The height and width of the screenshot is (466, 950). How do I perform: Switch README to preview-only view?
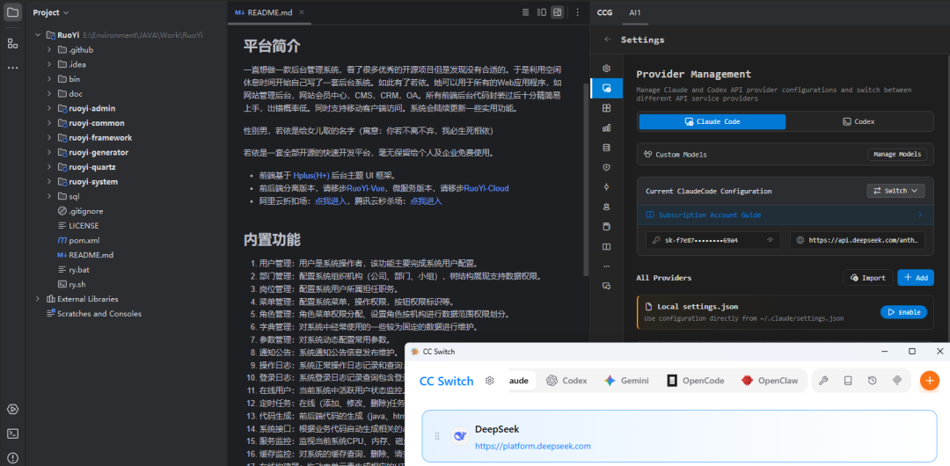coord(557,12)
